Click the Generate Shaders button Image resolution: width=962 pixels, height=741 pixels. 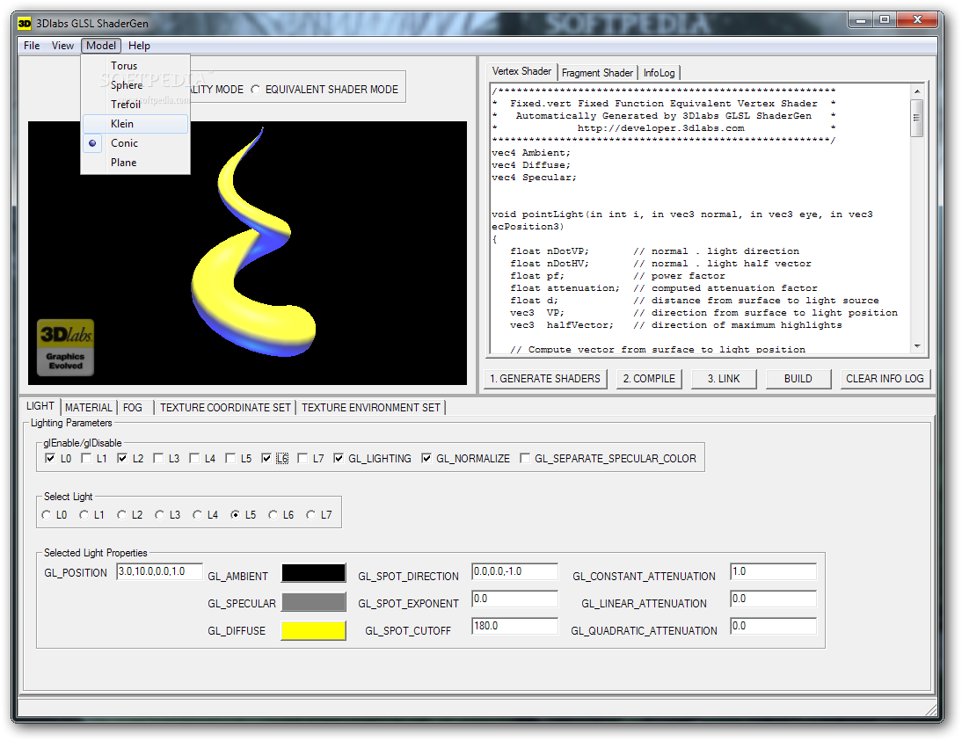545,379
